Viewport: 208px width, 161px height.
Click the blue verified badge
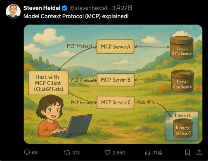(64, 8)
